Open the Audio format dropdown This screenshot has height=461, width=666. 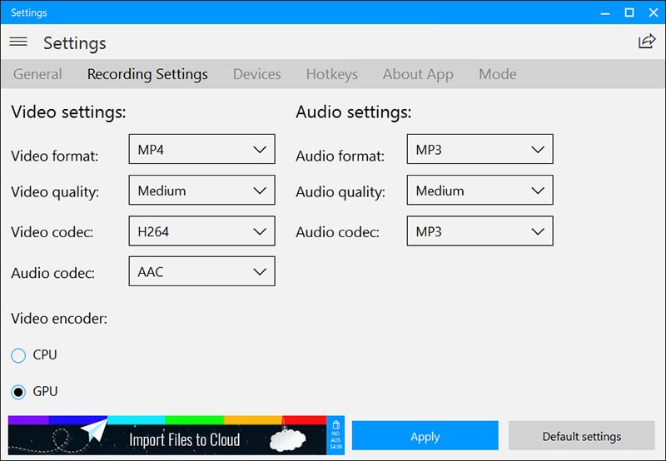pos(480,151)
